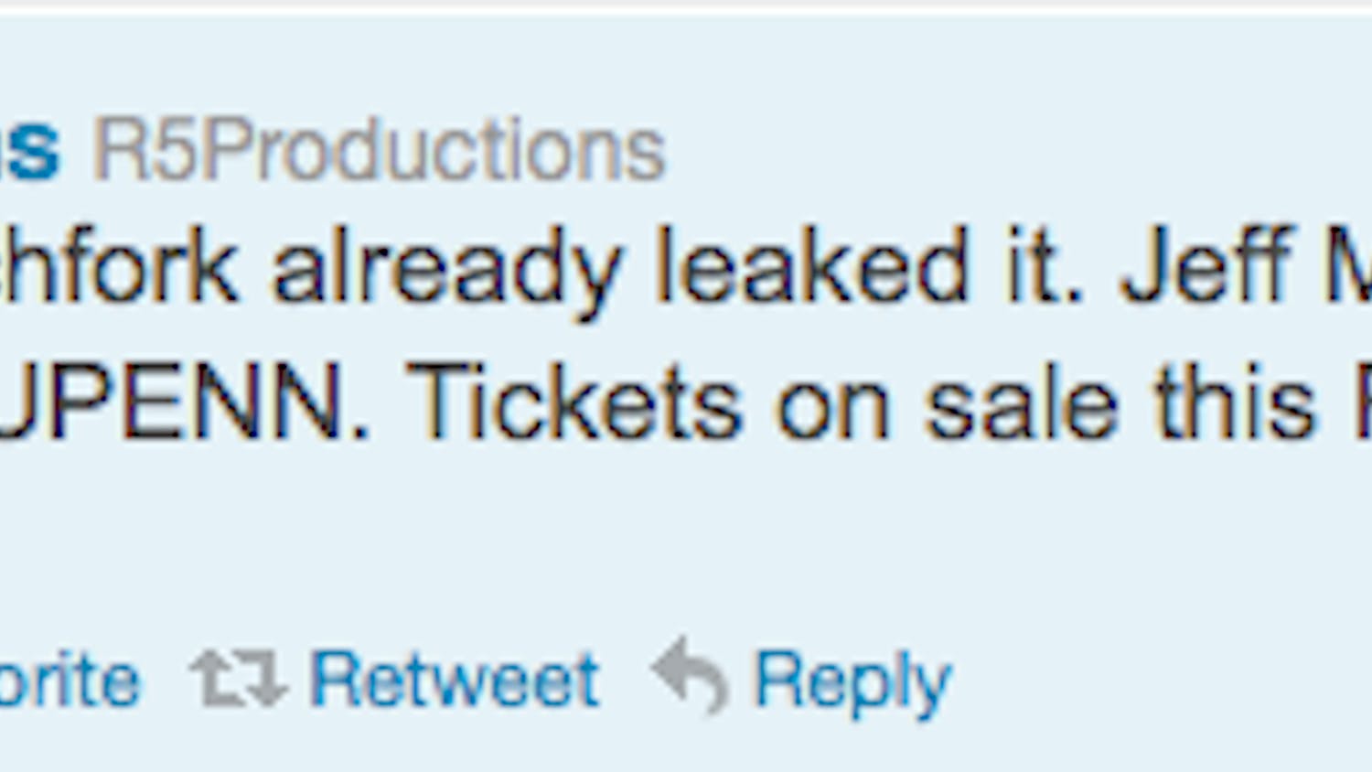Click the word "sale" in the tweet

point(1023,404)
